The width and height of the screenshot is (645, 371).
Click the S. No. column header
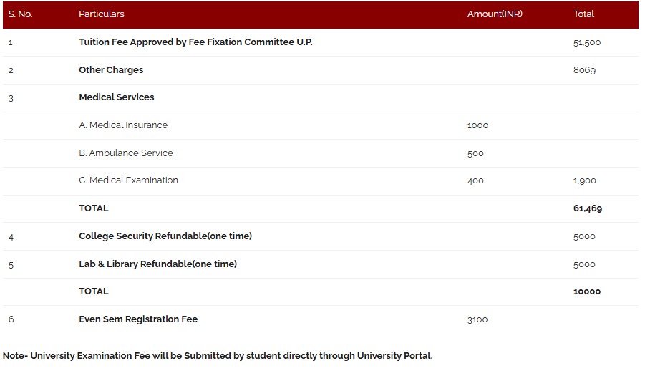pos(20,14)
